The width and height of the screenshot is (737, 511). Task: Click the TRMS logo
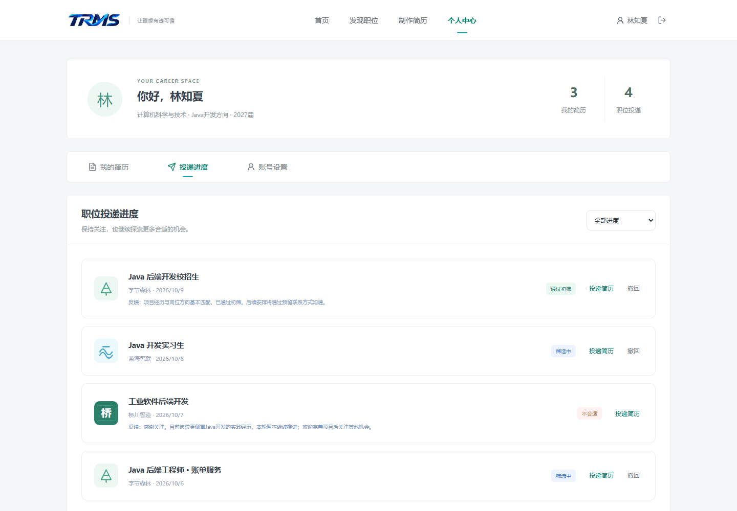(94, 20)
